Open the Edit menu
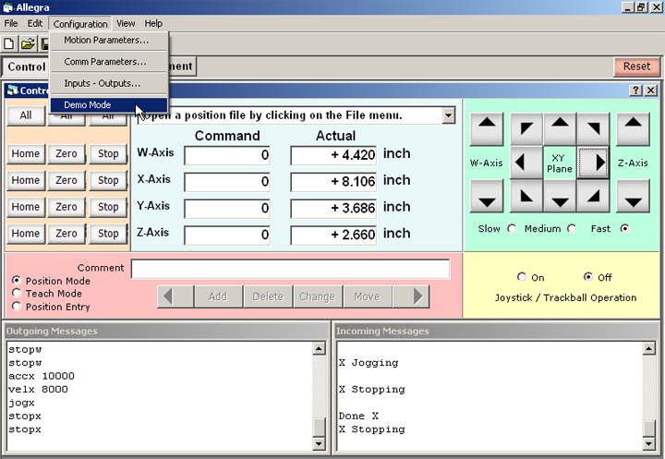 coord(35,23)
